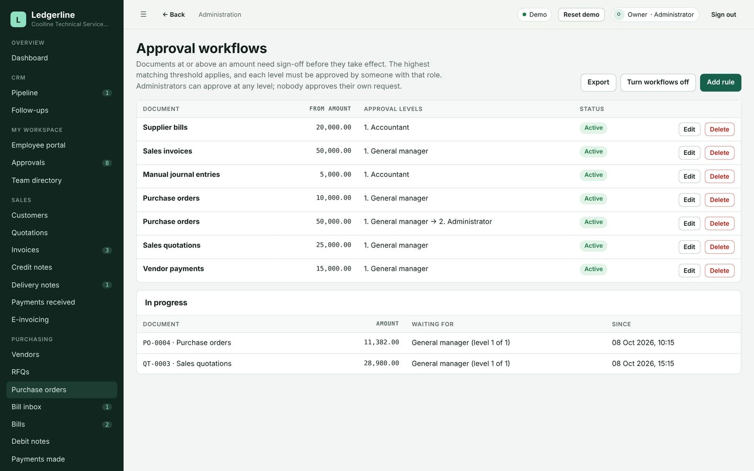Navigate to Delivery notes

(x=62, y=285)
